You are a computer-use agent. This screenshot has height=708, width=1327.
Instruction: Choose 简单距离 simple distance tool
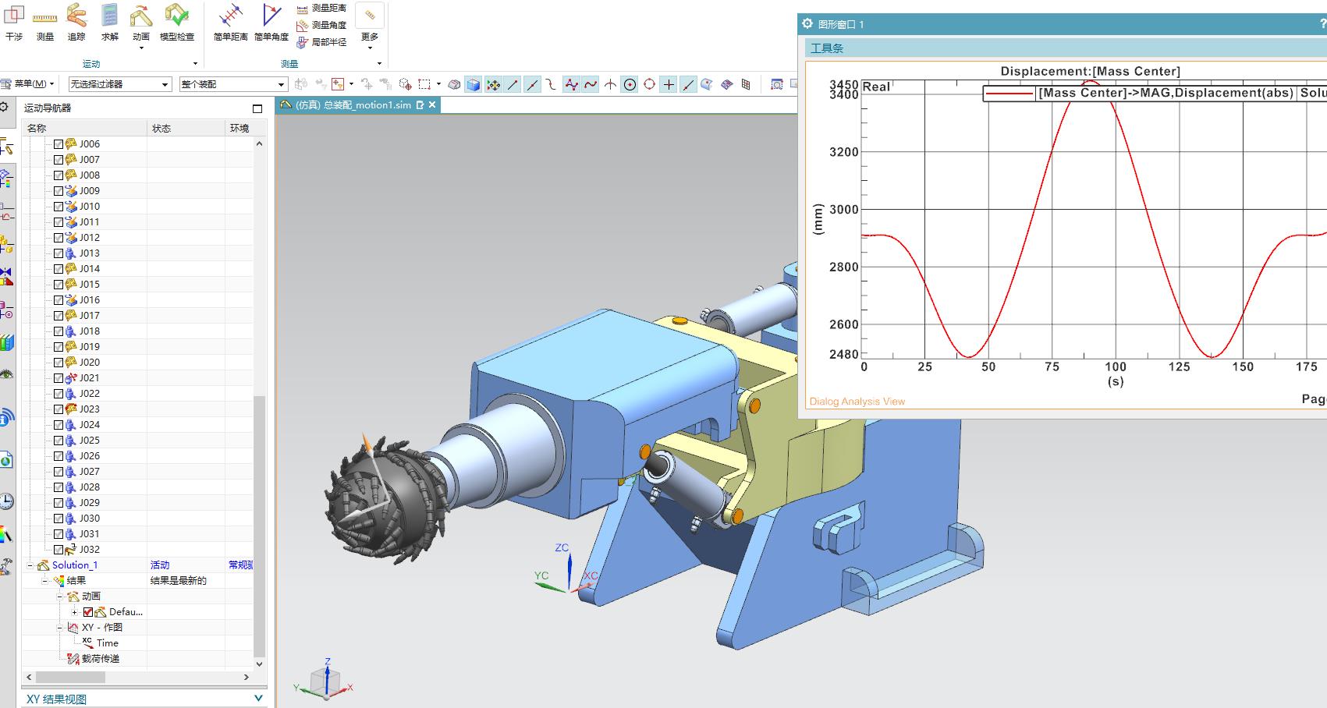tap(230, 22)
